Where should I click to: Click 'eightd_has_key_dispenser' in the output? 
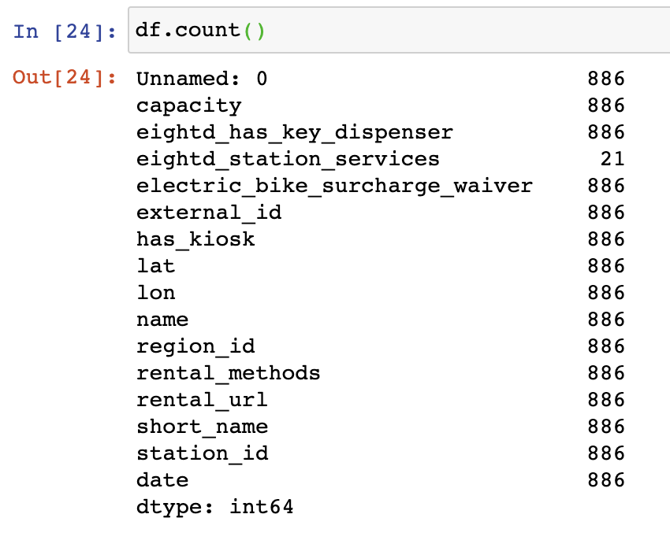tap(294, 132)
